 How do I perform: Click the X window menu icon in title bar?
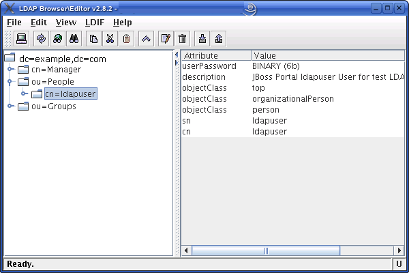point(10,8)
